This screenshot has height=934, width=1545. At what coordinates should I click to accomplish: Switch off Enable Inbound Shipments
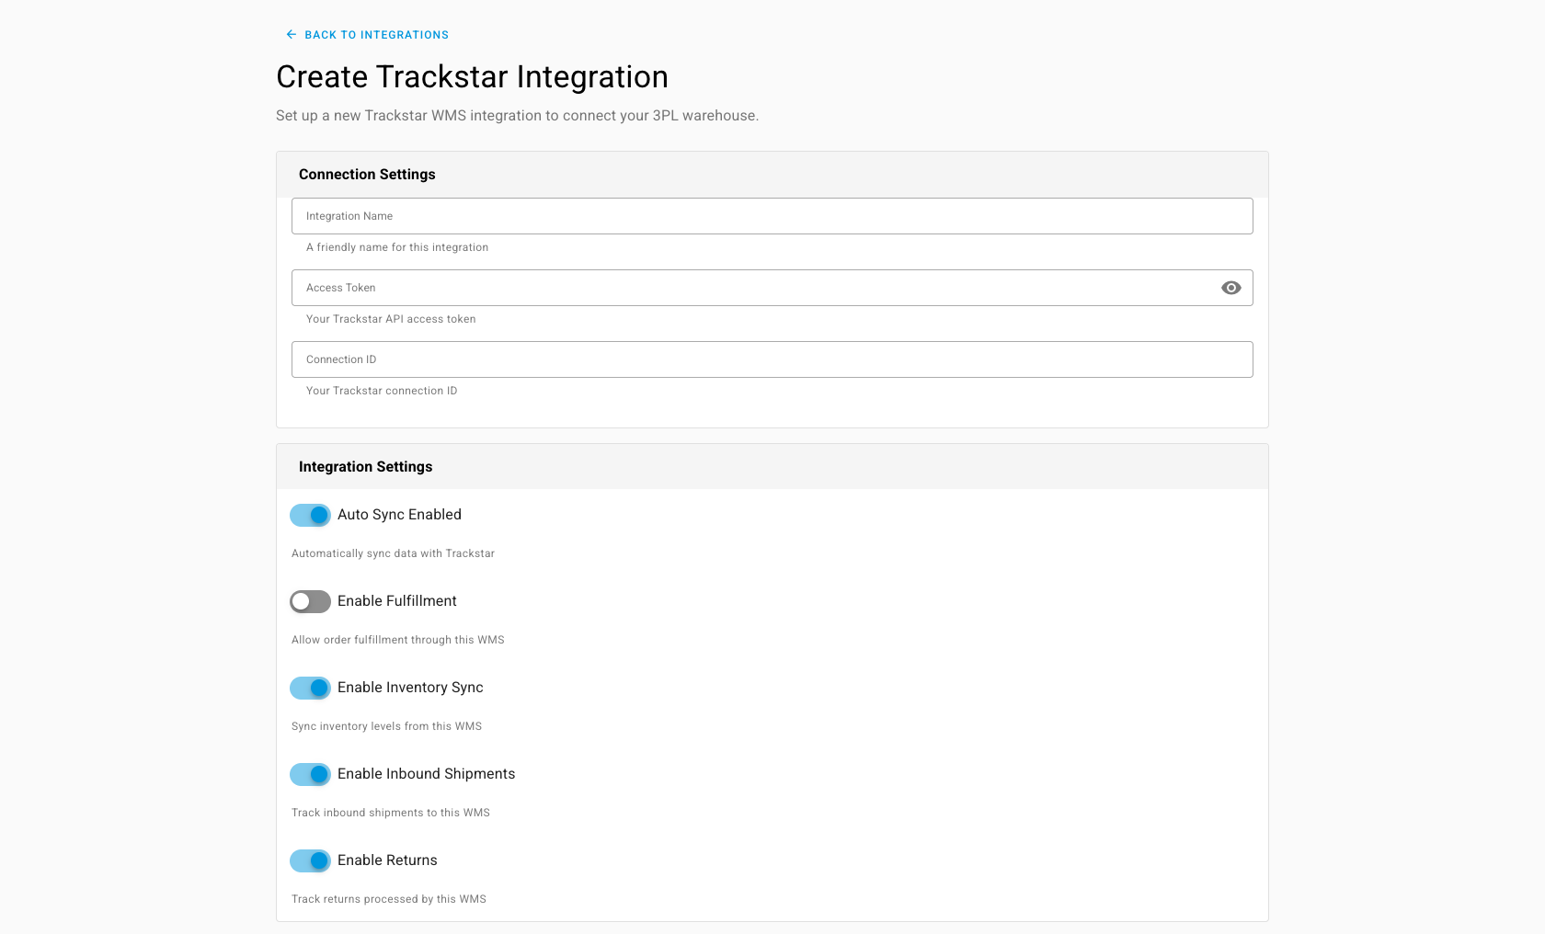pyautogui.click(x=310, y=774)
